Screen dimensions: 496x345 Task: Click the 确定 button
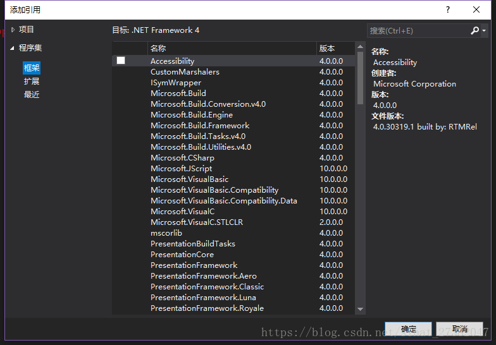pos(409,329)
